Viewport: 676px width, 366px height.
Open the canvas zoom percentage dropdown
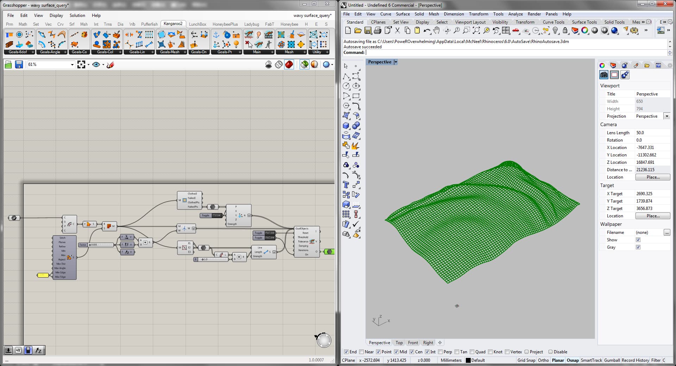pyautogui.click(x=72, y=64)
